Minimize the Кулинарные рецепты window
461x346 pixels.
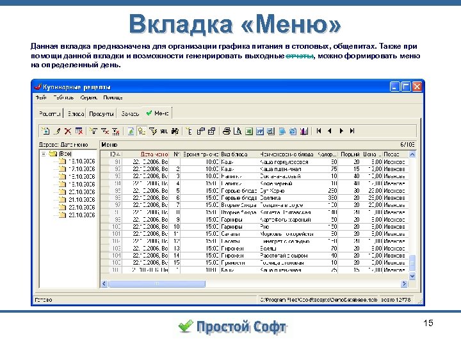[x=394, y=86]
